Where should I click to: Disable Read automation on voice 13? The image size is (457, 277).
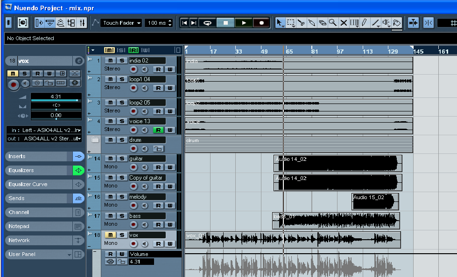pyautogui.click(x=159, y=130)
